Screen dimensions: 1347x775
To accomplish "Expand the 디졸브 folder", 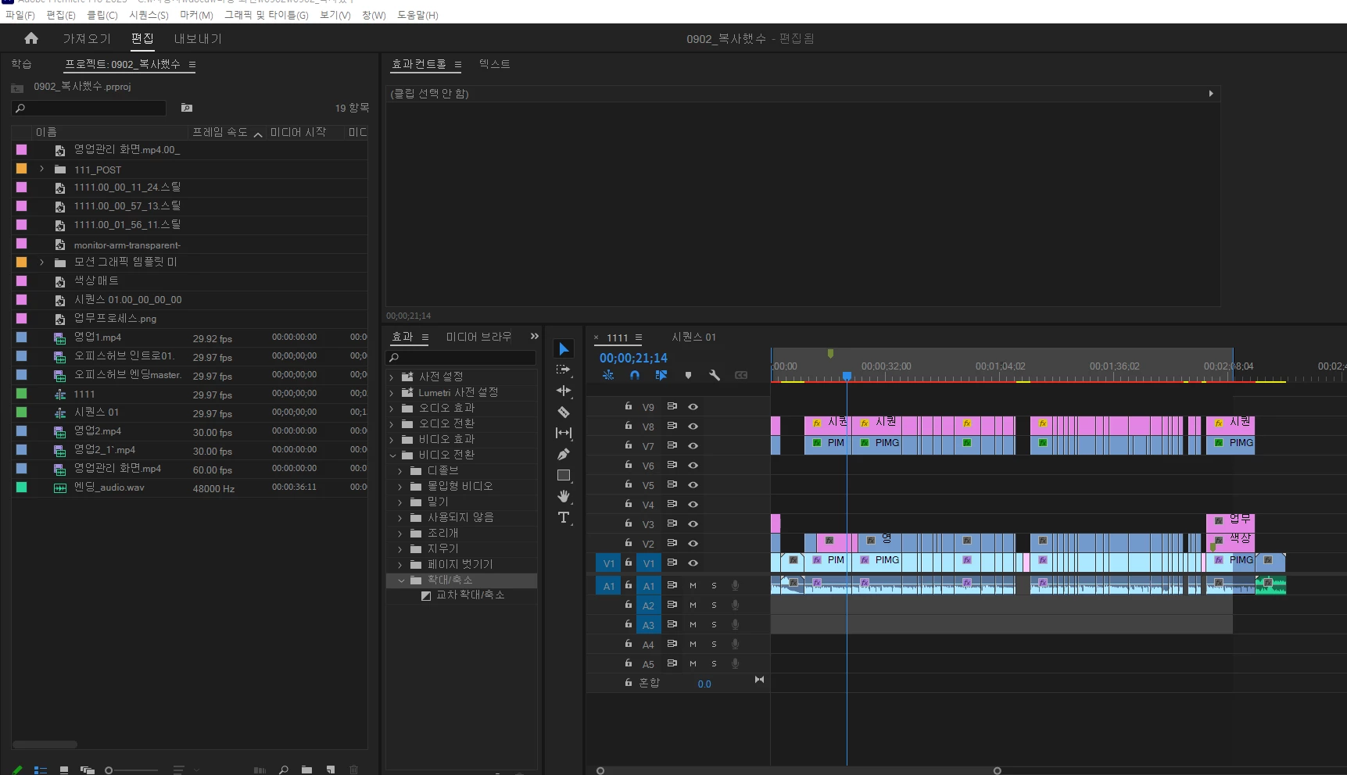I will point(400,470).
